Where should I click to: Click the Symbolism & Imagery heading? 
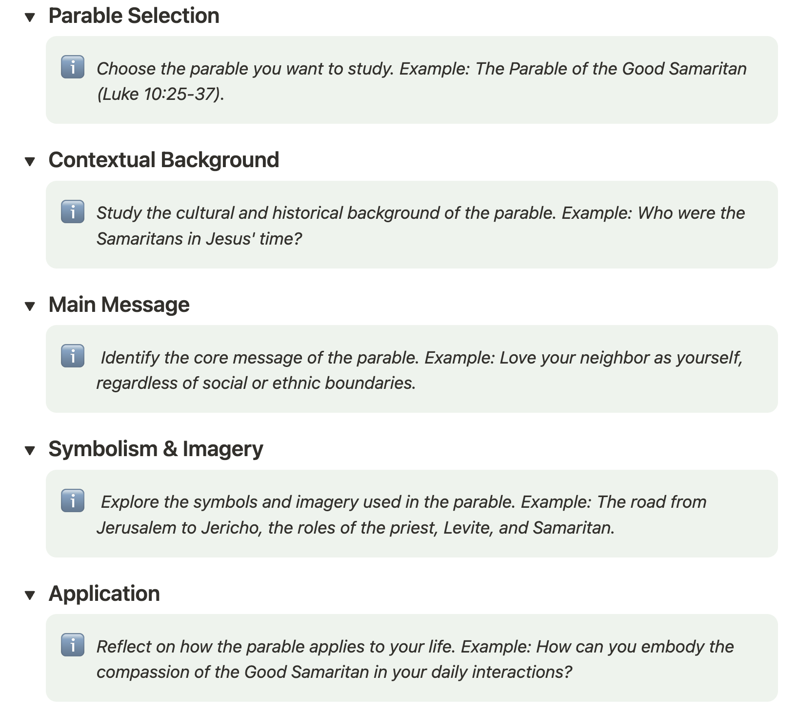click(x=156, y=449)
